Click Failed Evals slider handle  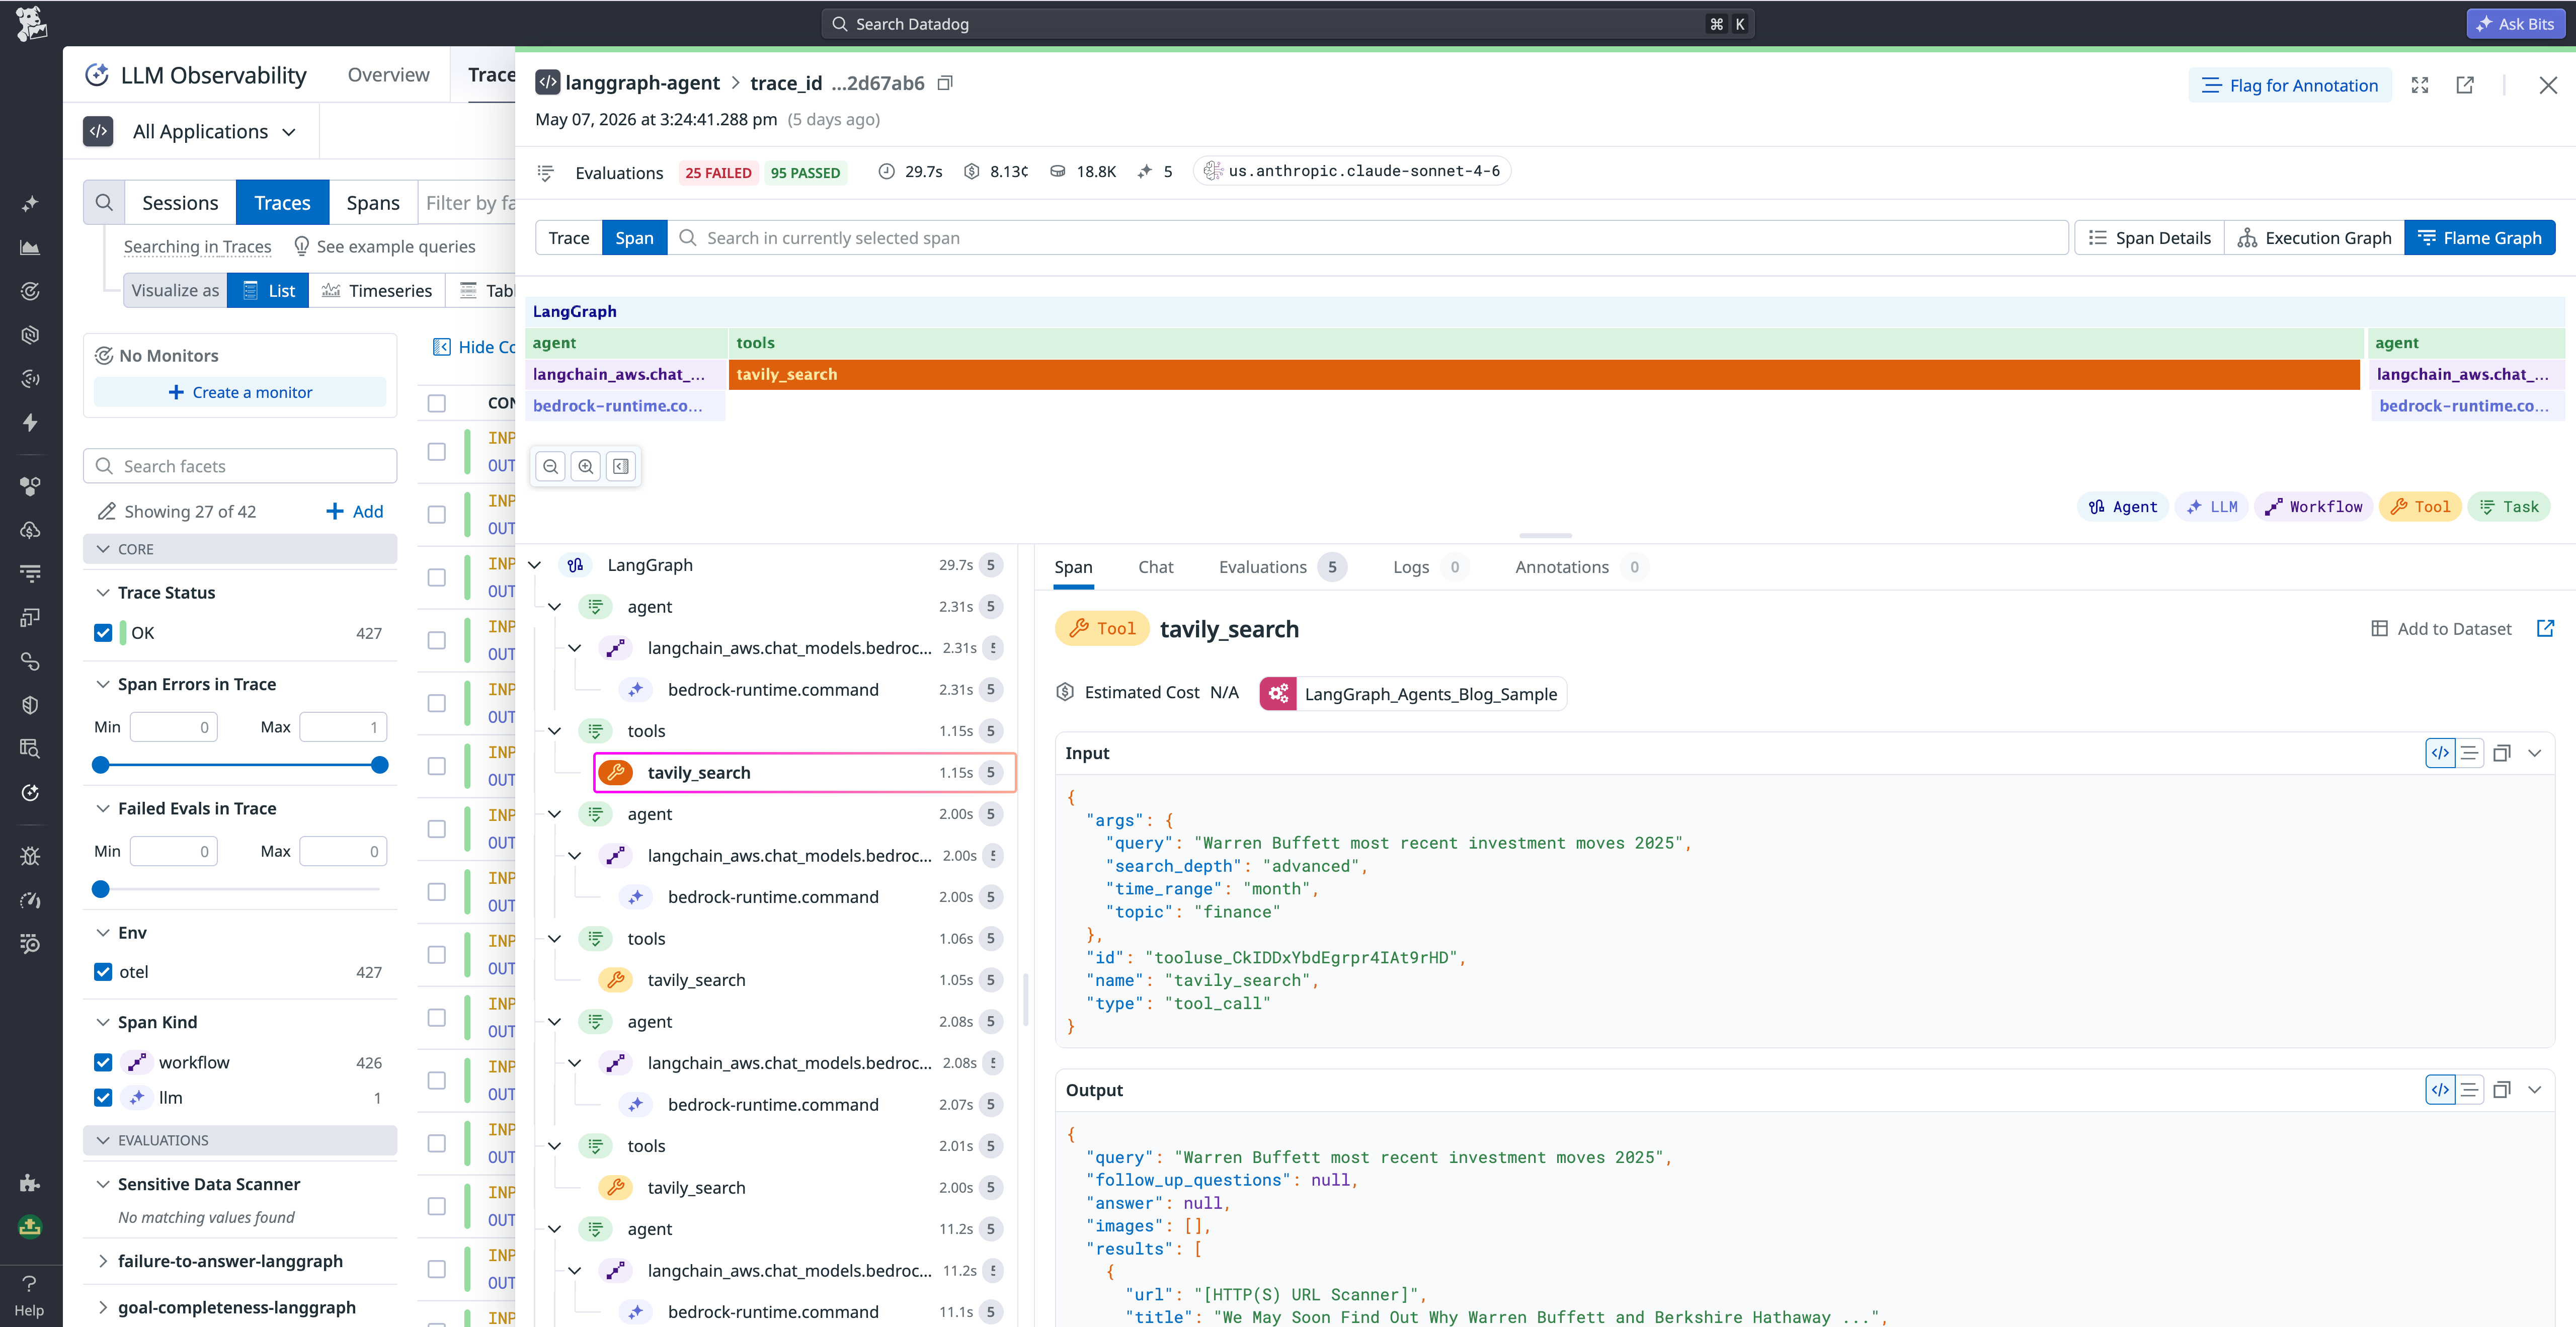point(100,889)
